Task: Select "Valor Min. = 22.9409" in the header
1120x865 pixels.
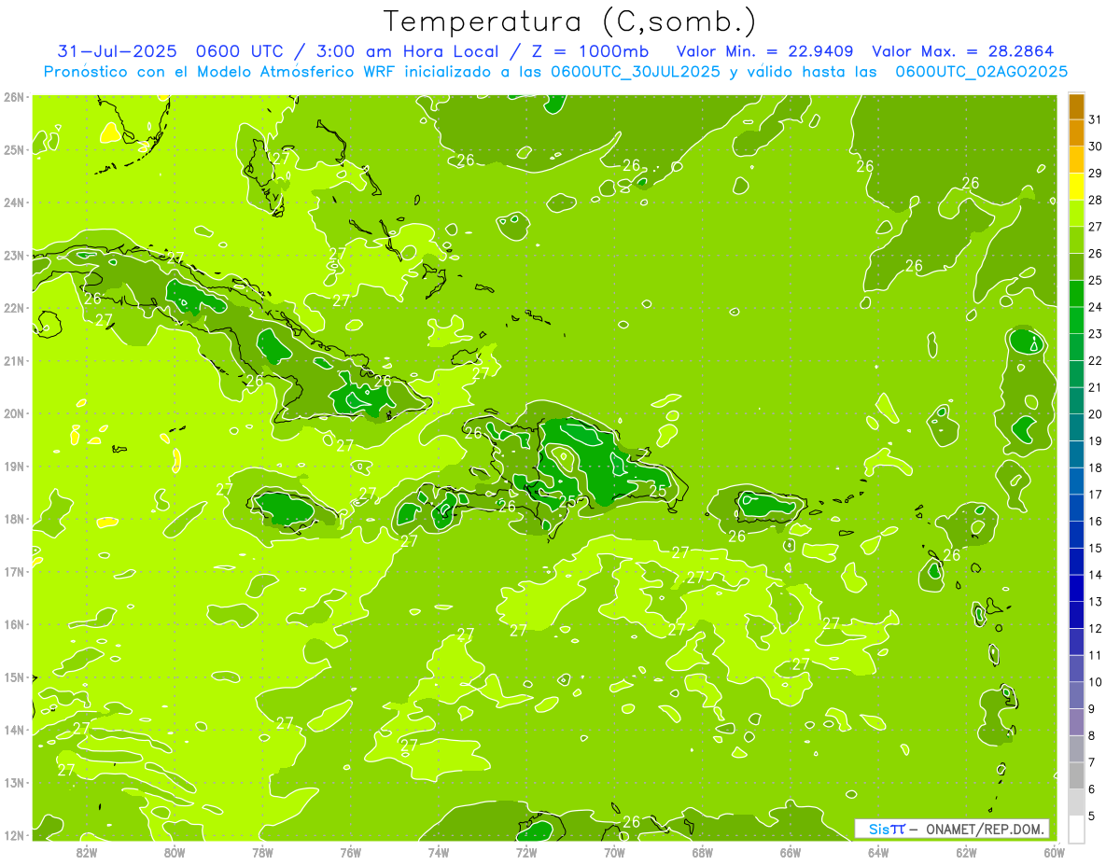Action: point(764,51)
